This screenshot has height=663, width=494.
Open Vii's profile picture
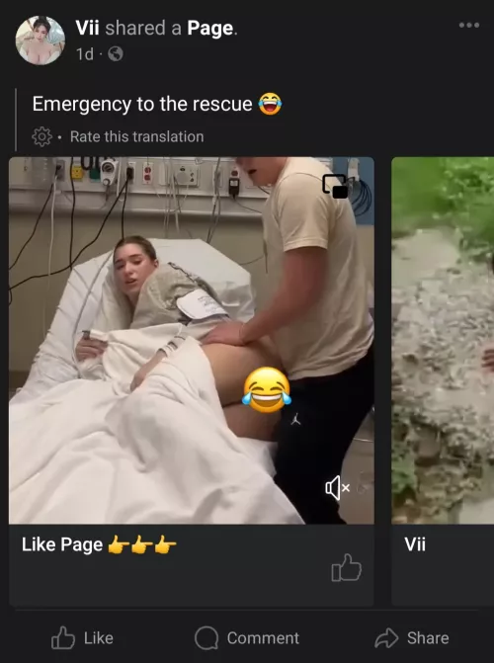pos(41,41)
